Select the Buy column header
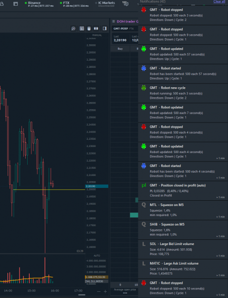Image resolution: width=228 pixels, height=298 pixels. pos(120,49)
